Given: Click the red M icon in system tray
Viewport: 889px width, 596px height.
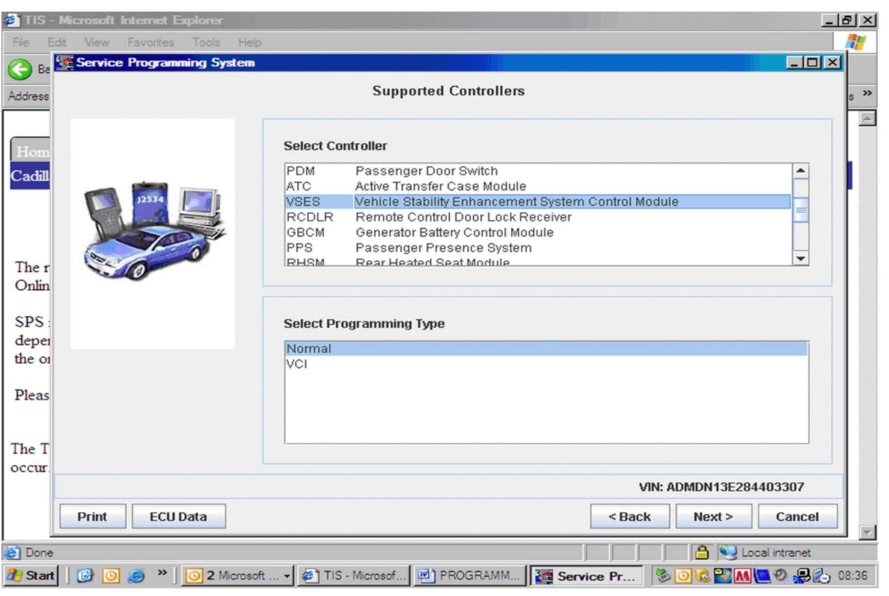Looking at the screenshot, I should coord(742,576).
